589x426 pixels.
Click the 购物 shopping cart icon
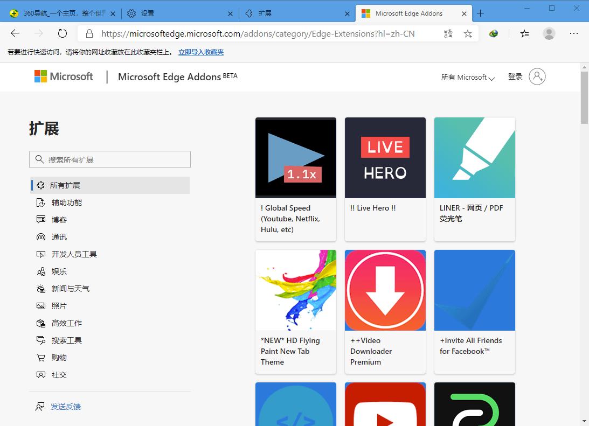(x=41, y=358)
